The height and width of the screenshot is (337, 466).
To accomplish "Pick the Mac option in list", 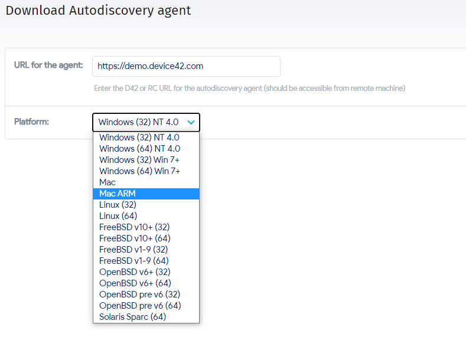I will [146, 182].
